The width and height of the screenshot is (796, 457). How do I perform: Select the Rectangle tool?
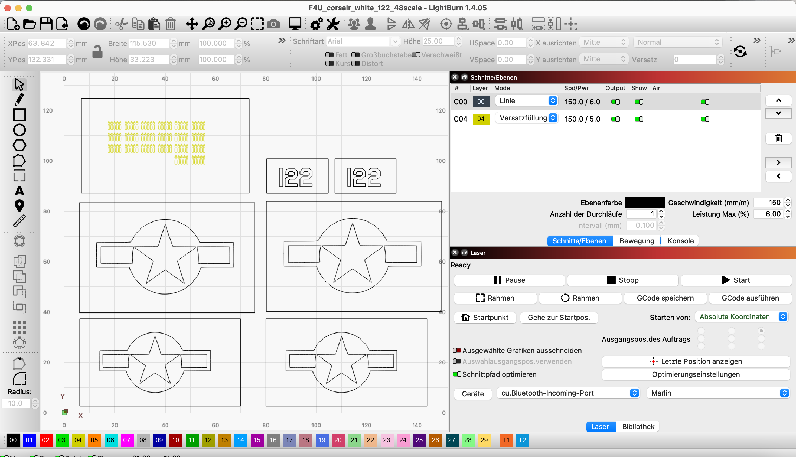click(x=19, y=115)
